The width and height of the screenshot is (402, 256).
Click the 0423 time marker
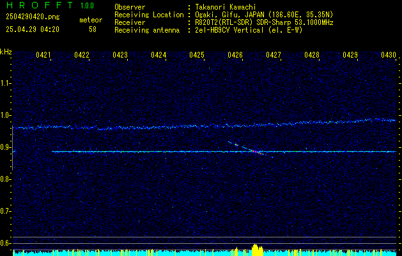pyautogui.click(x=120, y=55)
